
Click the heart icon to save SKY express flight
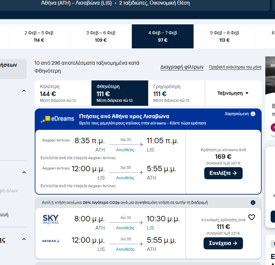pyautogui.click(x=252, y=217)
